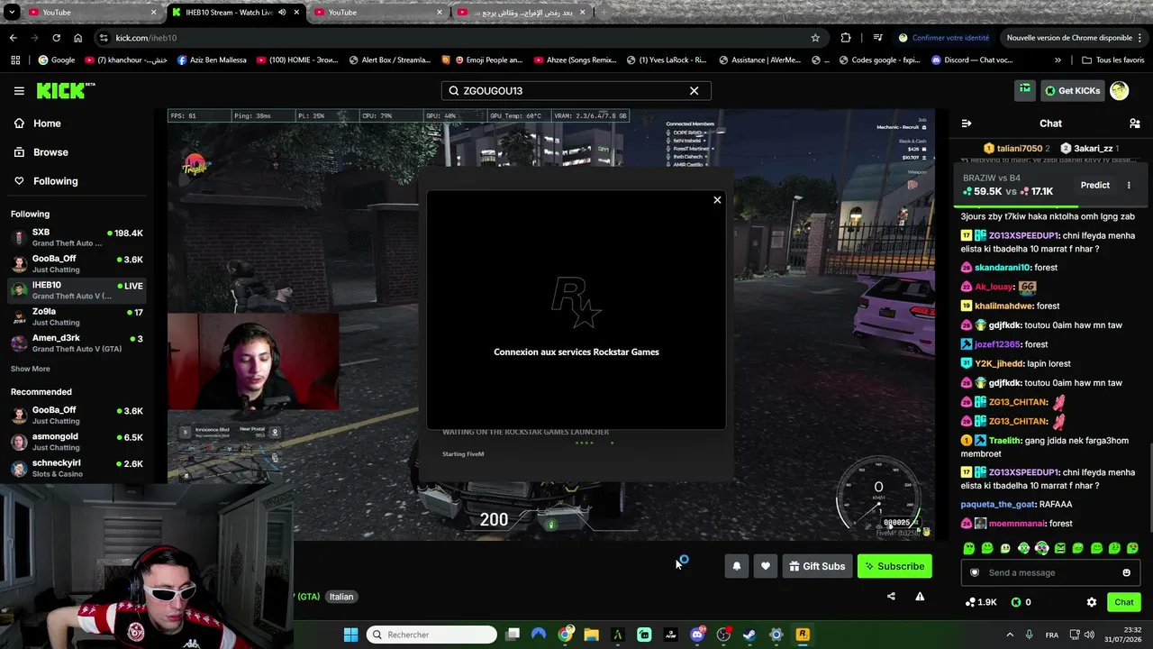
Task: Open the chat emoji picker
Action: (x=1126, y=572)
